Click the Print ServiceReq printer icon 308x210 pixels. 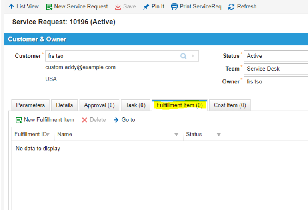coord(174,7)
